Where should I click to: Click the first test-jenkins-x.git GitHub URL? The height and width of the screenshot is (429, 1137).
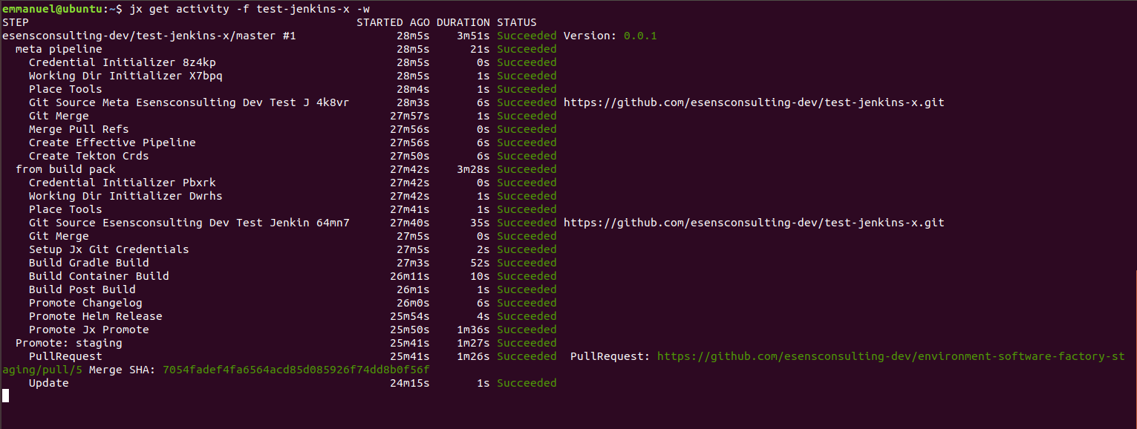click(754, 102)
